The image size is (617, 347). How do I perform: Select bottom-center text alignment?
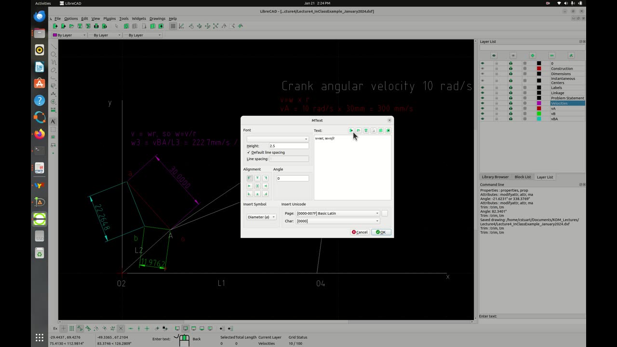[x=257, y=194]
